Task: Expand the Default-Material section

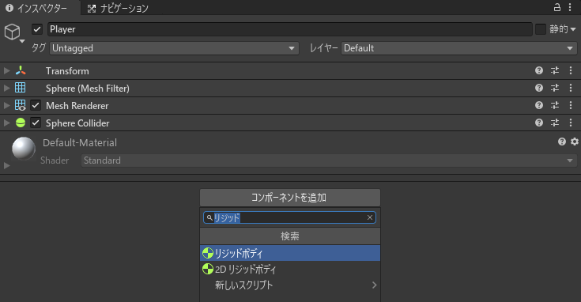Action: coord(6,165)
